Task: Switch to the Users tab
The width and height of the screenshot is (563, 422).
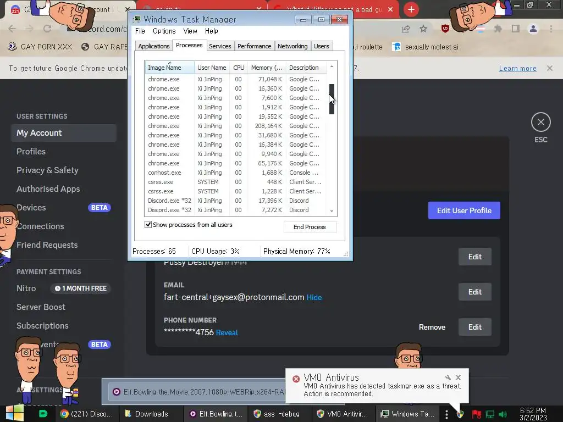Action: 321,46
